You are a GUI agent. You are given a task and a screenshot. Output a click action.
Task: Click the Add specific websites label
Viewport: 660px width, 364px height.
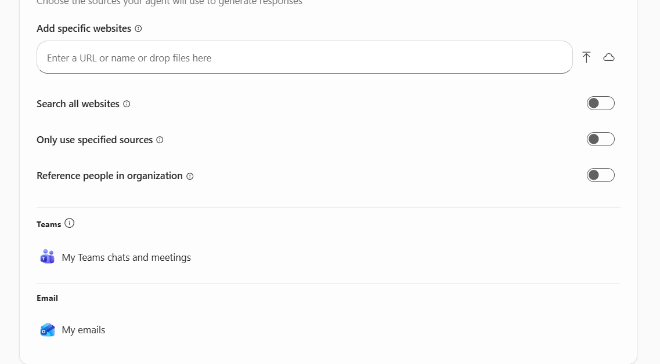84,28
